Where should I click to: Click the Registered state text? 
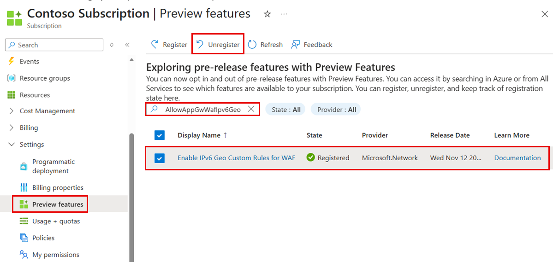click(x=333, y=158)
